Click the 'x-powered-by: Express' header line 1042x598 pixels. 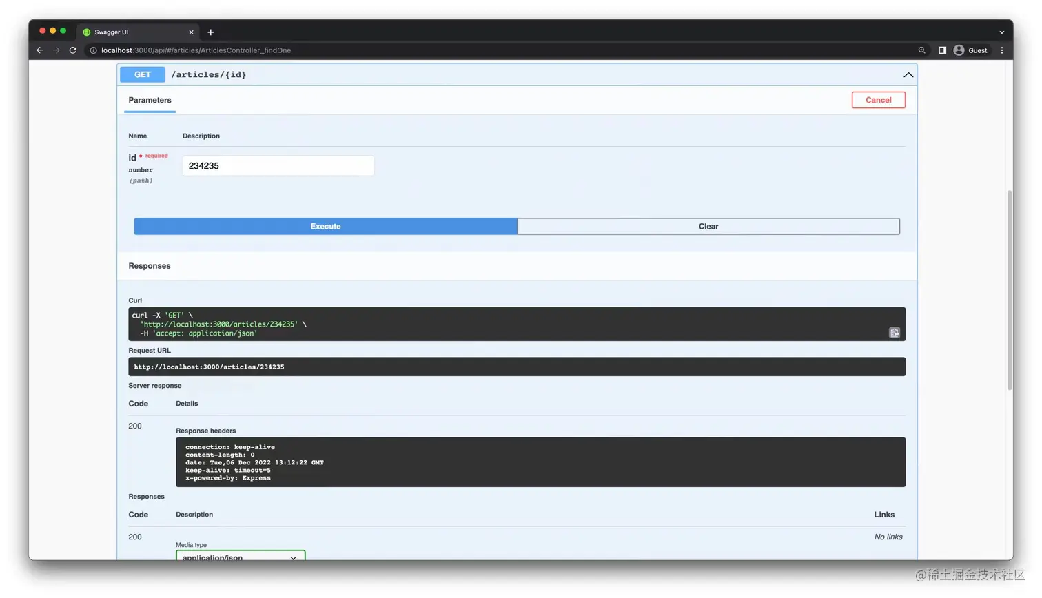click(228, 478)
